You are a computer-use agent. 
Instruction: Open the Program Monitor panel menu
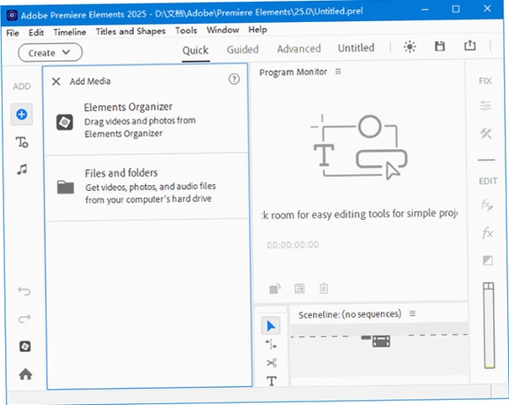[x=338, y=71]
